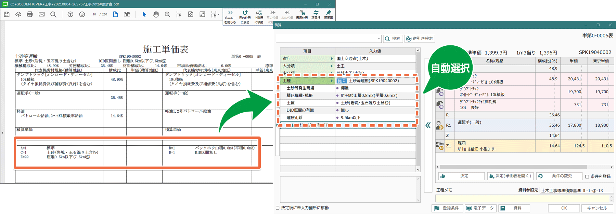This screenshot has height=215, width=616.
Task: Click 決定(単価表を開く) button
Action: click(510, 176)
